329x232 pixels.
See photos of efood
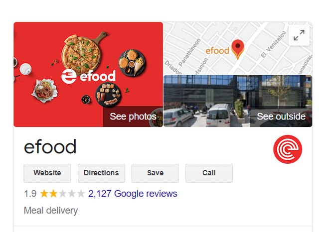coord(133,116)
